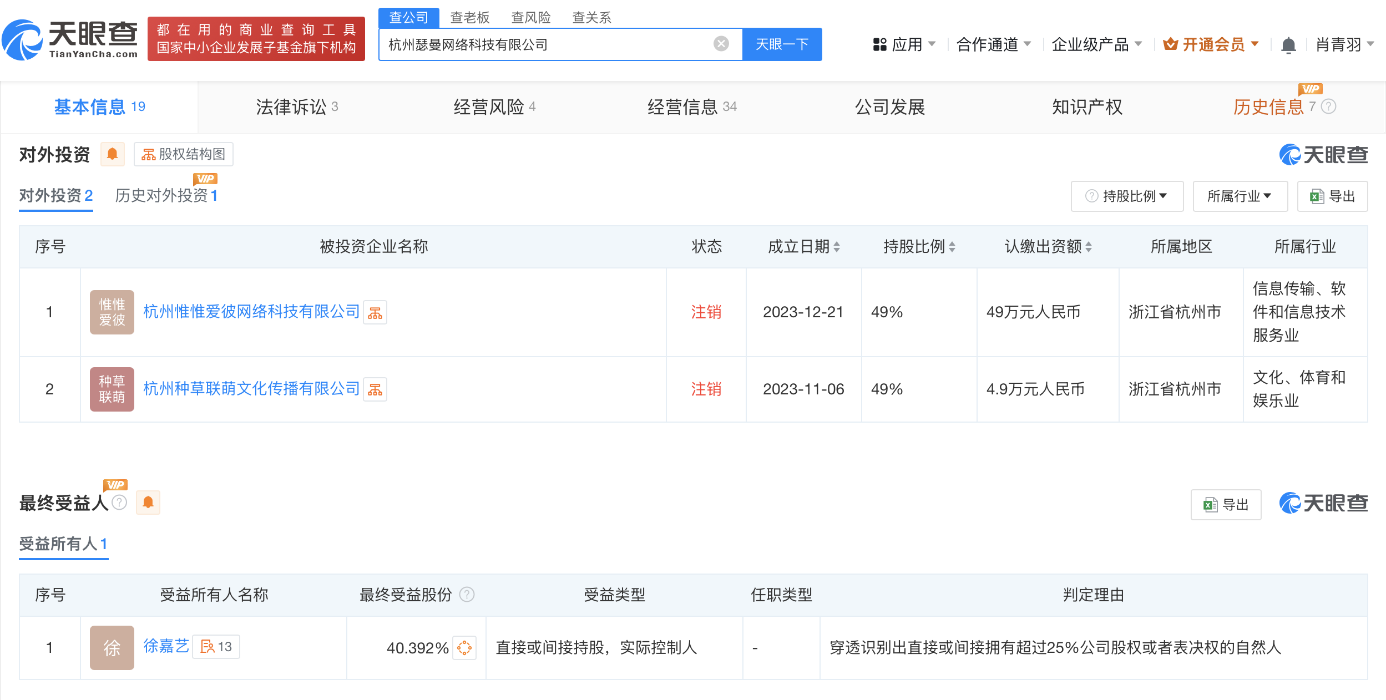Click the bell alert next to 对外投资
Screen dimensions: 1386x700
(112, 154)
